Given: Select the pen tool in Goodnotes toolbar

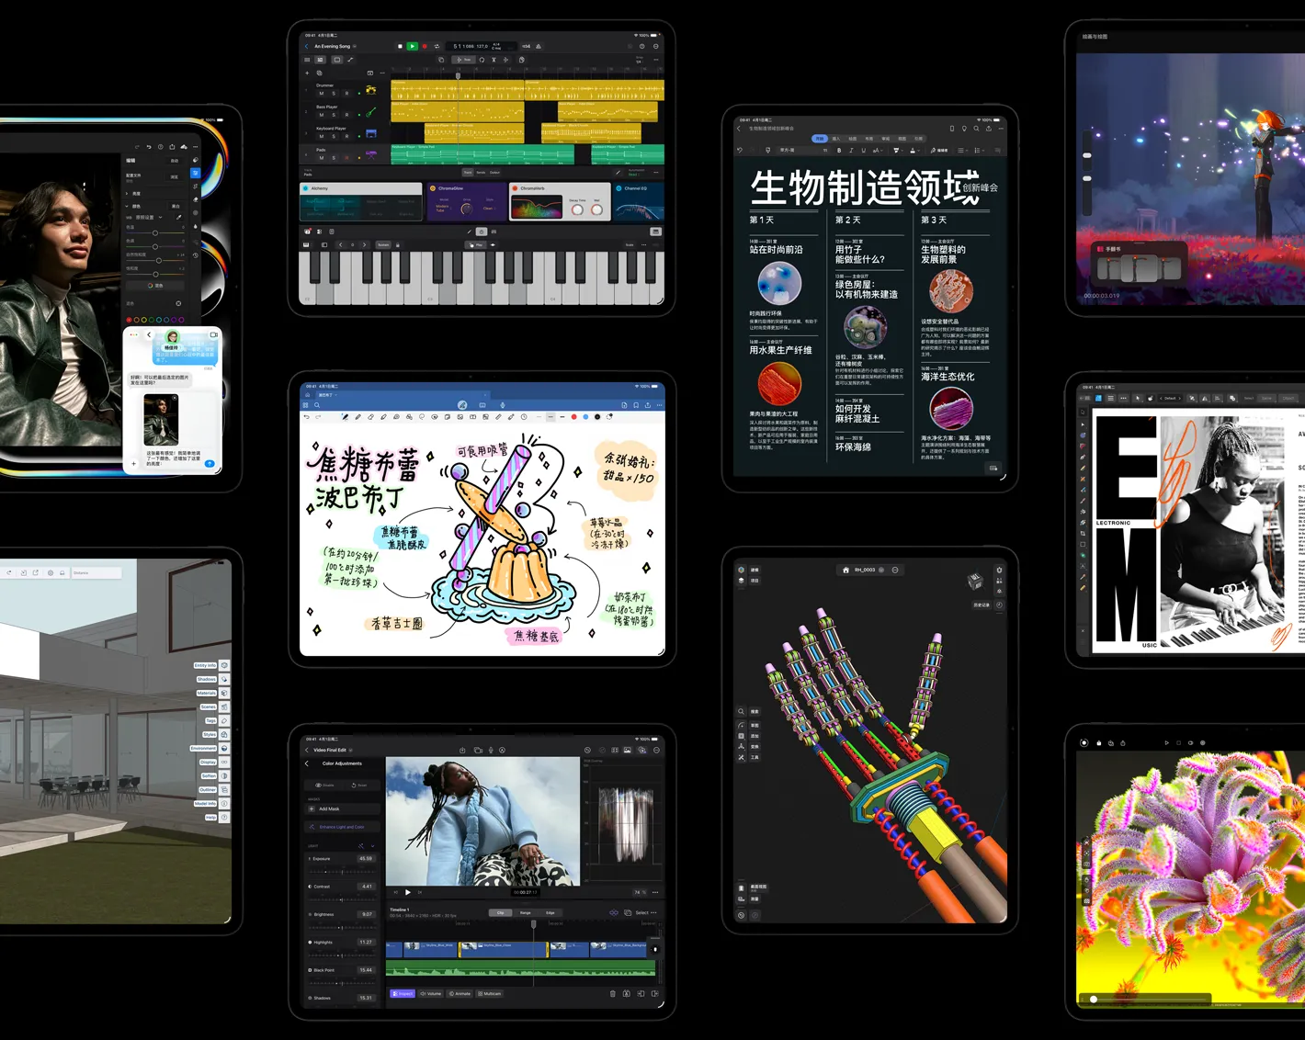Looking at the screenshot, I should tap(346, 417).
